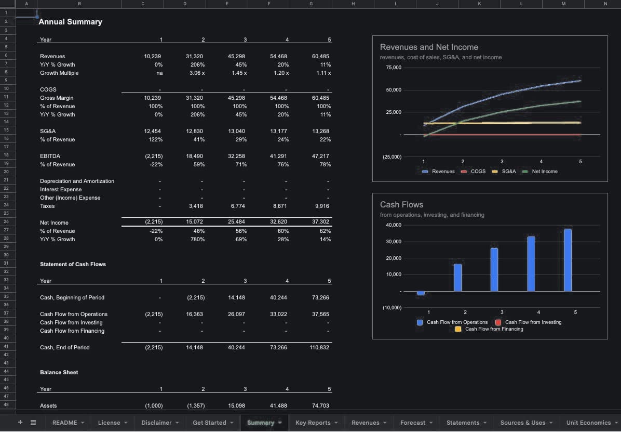Open the License tab dropdown arrow
621x432 pixels.
(126, 423)
